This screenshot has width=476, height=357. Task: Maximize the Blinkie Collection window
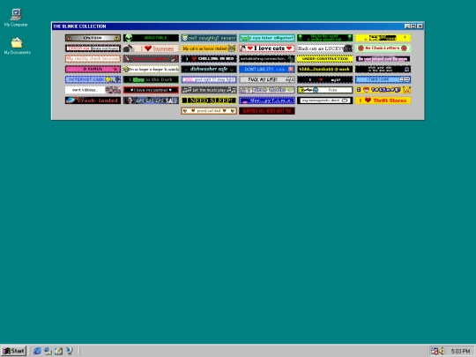(x=413, y=26)
